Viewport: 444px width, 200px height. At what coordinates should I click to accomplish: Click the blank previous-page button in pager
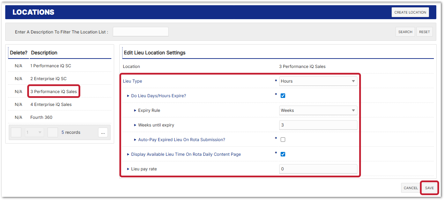tap(16, 132)
